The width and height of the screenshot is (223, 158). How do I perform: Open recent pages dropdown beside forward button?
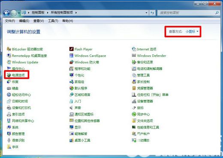pos(19,13)
